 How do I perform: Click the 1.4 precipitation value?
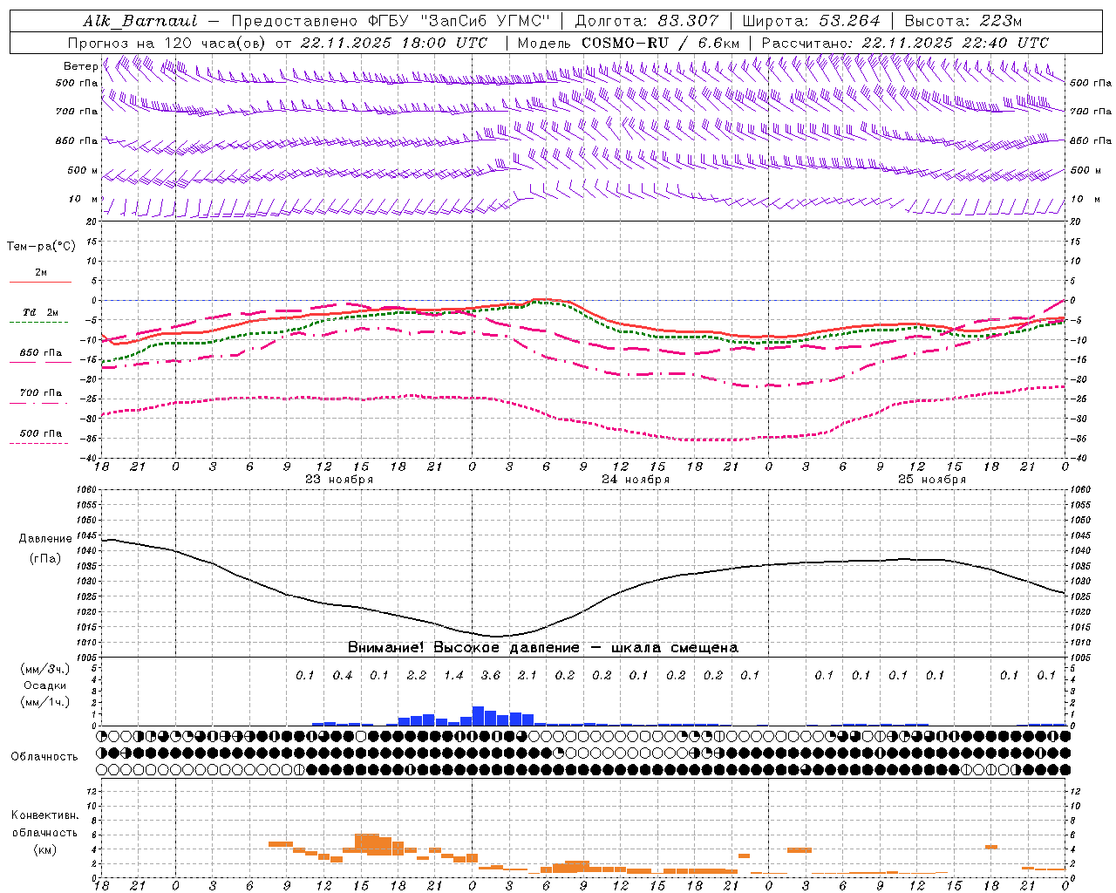(x=453, y=675)
